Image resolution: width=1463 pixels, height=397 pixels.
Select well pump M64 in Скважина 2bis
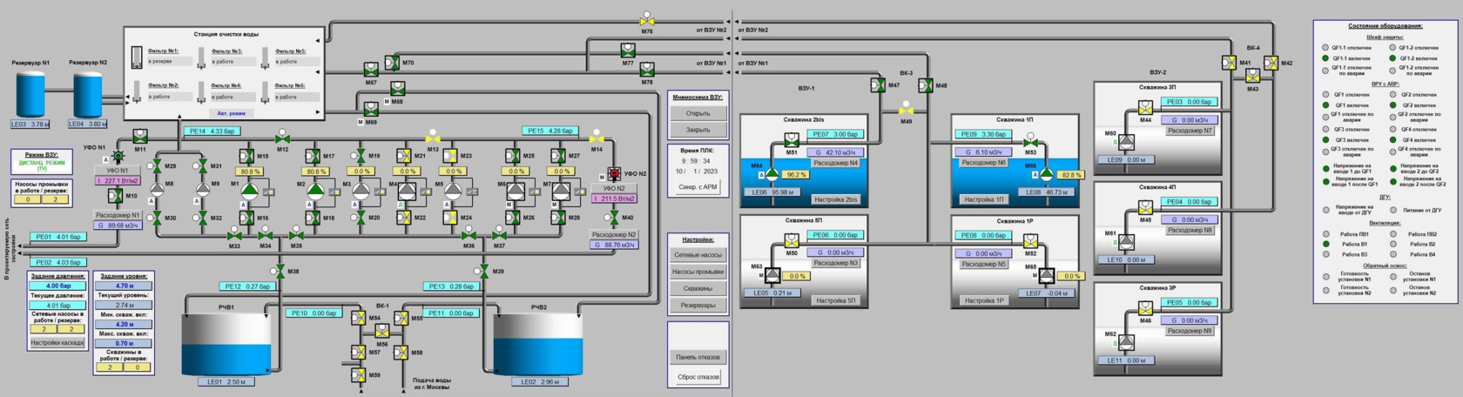pyautogui.click(x=772, y=175)
